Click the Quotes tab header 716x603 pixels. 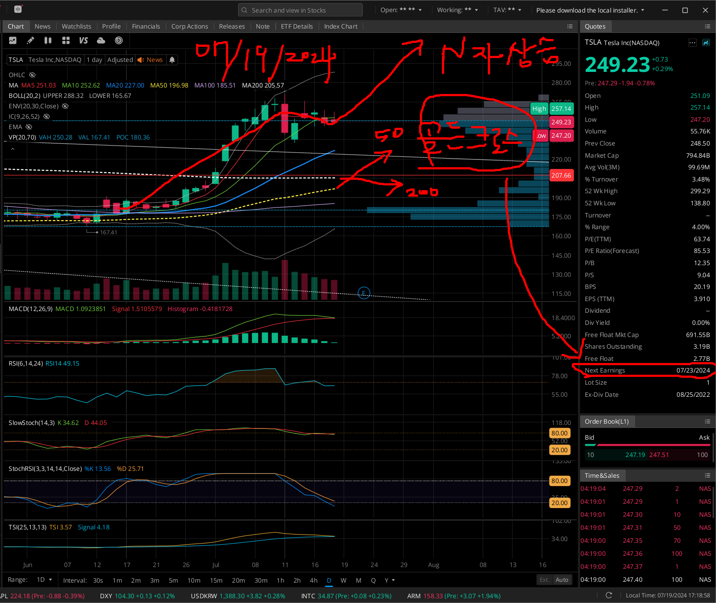click(x=595, y=26)
